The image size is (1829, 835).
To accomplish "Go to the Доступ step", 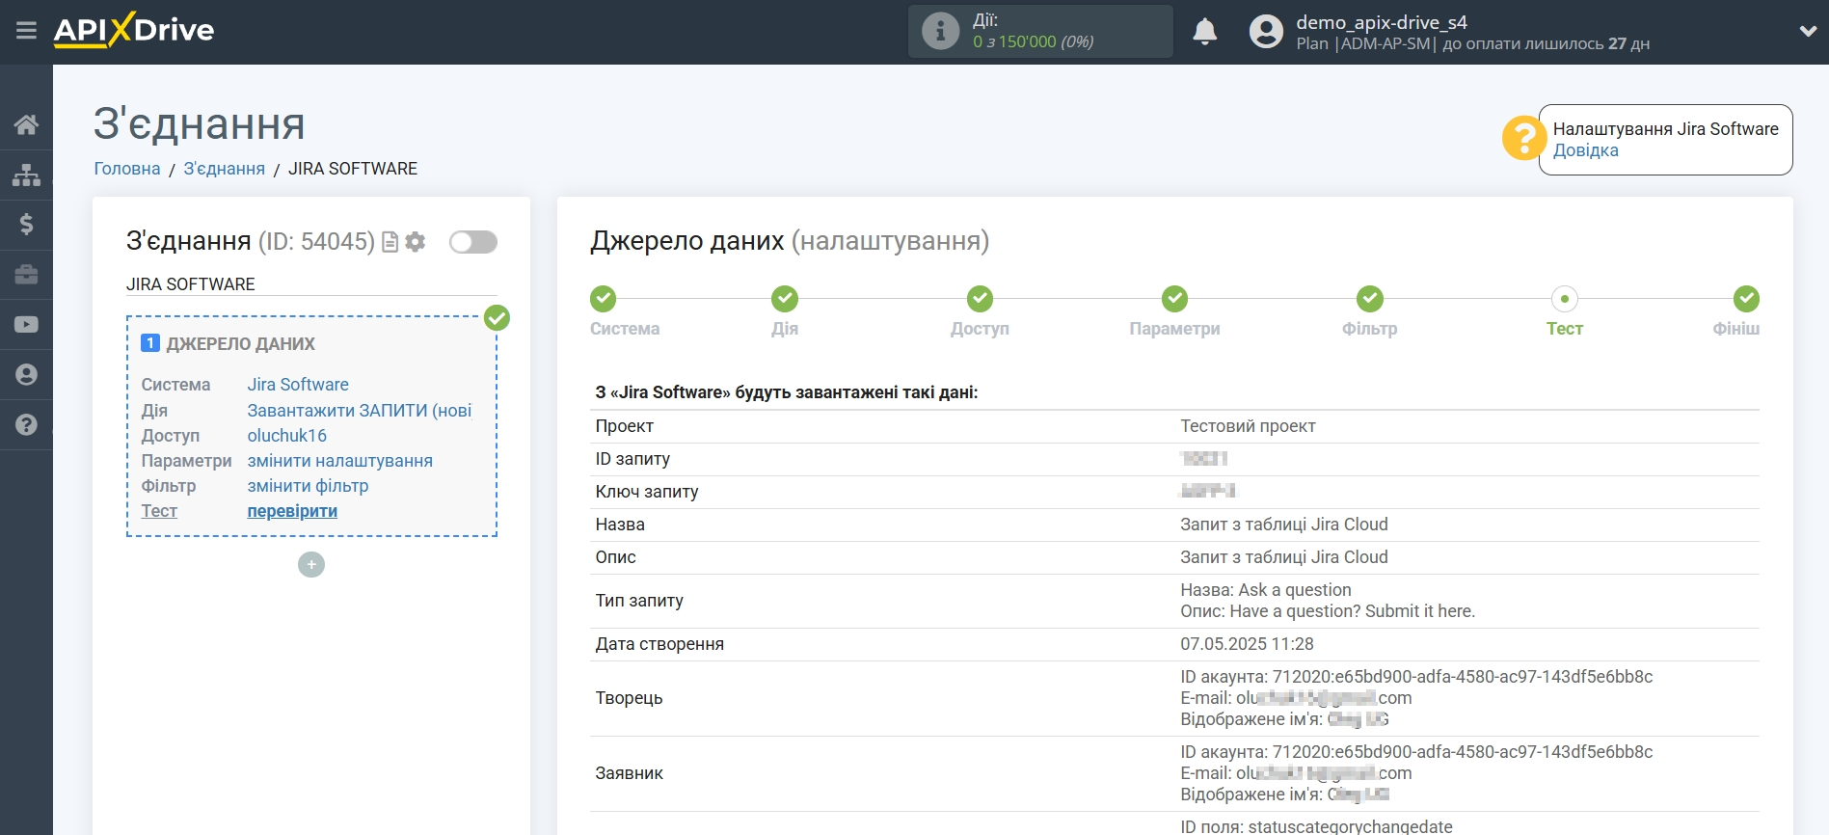I will pyautogui.click(x=980, y=299).
